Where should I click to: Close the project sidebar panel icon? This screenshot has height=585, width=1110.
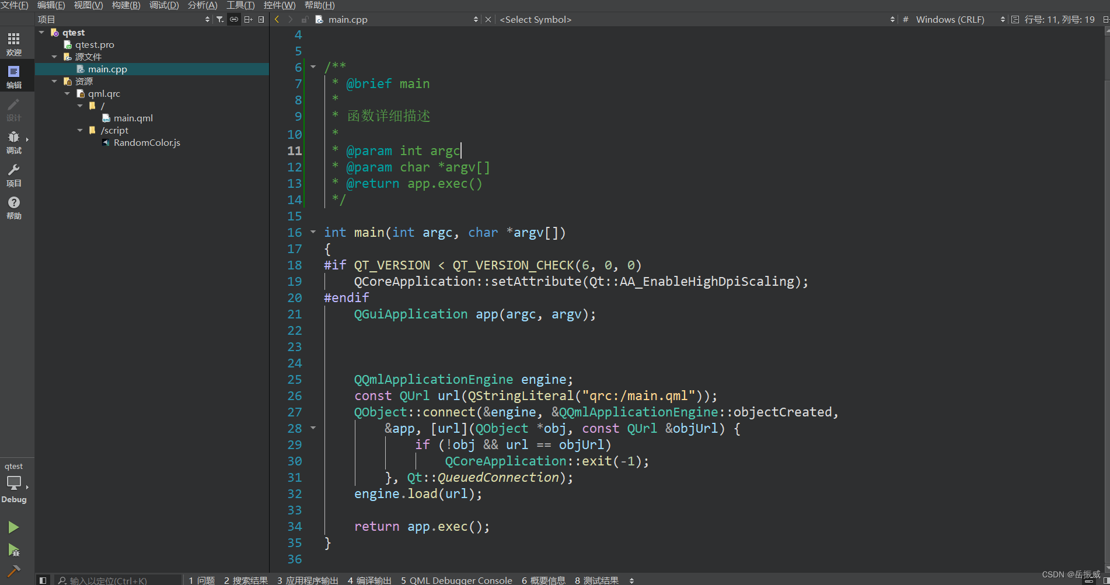(x=261, y=19)
